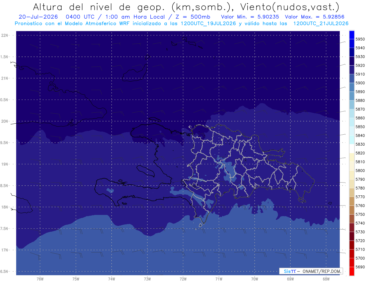The height and width of the screenshot is (283, 366).
Task: Click the '5930' legend value
Action: [360, 57]
